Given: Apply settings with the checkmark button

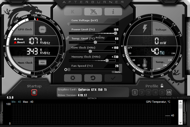Looking at the screenshot, I should (x=113, y=78).
